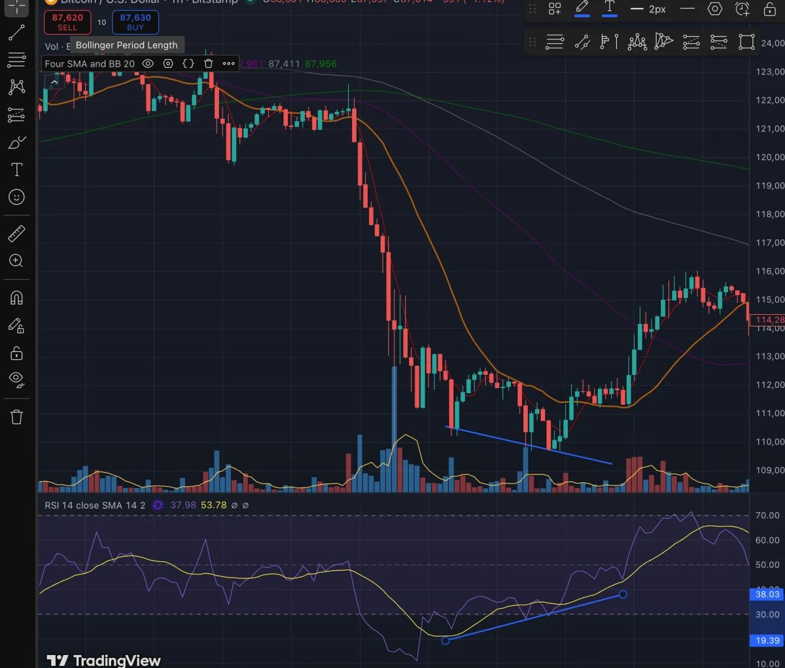Click the Four SMA and BB 20 title
Image resolution: width=785 pixels, height=668 pixels.
click(90, 63)
